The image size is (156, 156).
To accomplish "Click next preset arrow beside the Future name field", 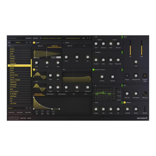I will 30,108.
